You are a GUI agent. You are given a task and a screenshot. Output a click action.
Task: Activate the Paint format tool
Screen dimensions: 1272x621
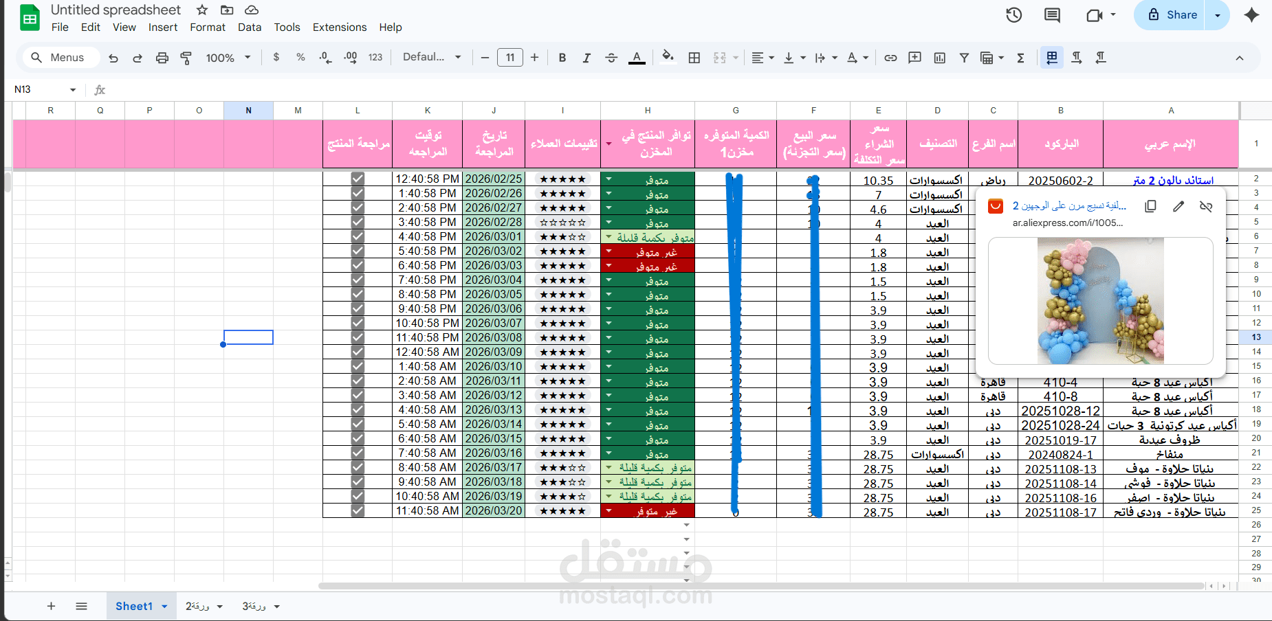(x=186, y=58)
